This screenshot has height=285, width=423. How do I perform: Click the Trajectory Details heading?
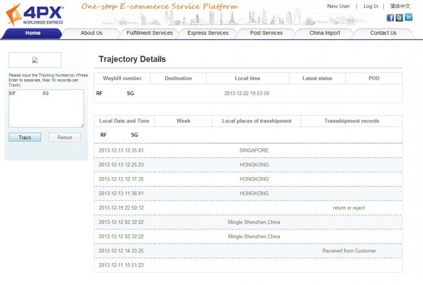(132, 59)
